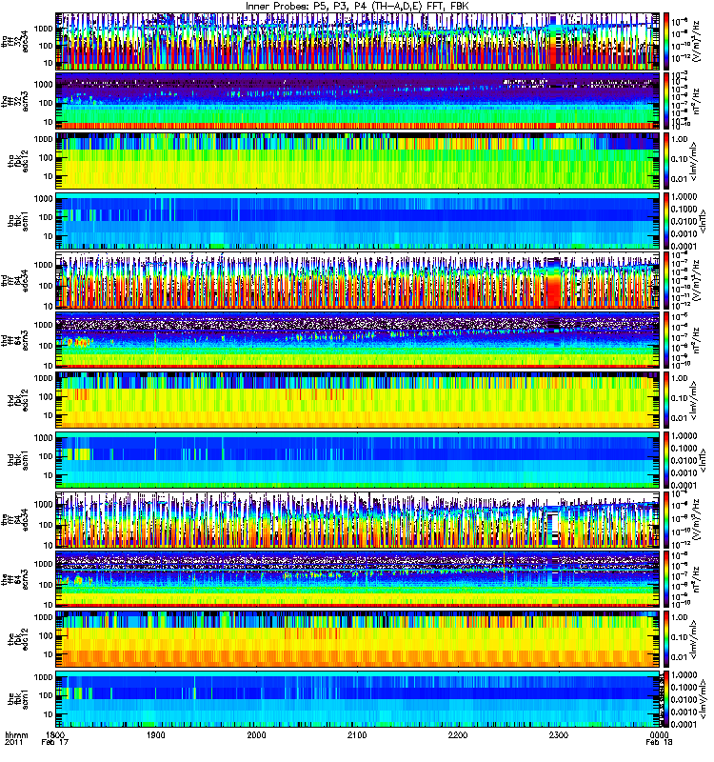Click the "tha fbk scm1" panel label
This screenshot has height=762, width=714.
click(x=18, y=221)
